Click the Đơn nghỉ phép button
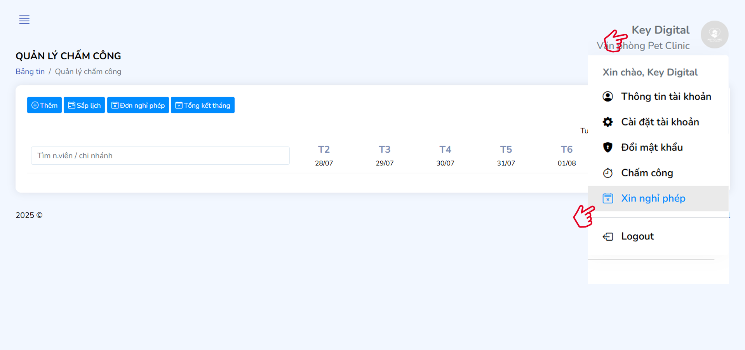Screen dimensions: 745x350 tap(138, 105)
